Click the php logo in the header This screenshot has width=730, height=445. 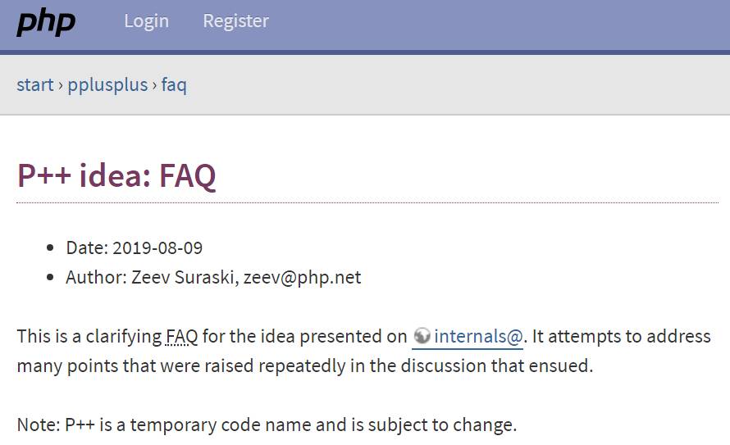click(46, 21)
